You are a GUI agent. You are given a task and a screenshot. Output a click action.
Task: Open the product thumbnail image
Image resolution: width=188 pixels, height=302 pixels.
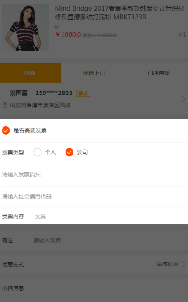pos(25,28)
